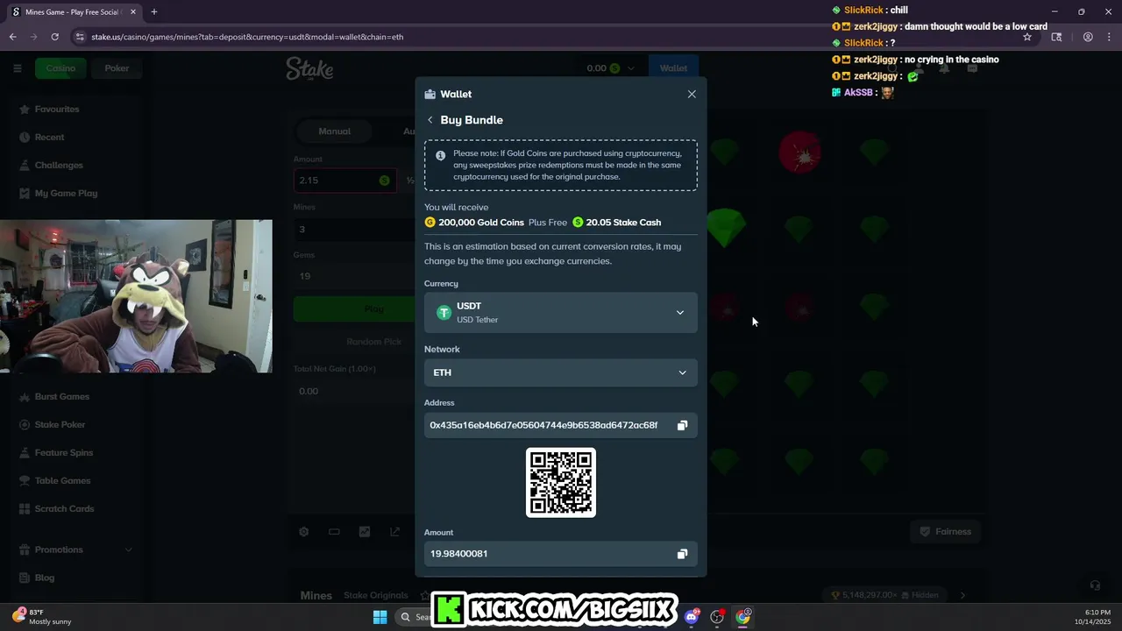
Task: Click the info icon in the notice
Action: [x=440, y=155]
